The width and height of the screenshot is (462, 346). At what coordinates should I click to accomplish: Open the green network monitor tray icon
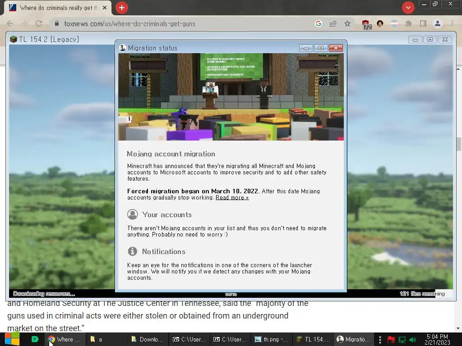[402, 340]
